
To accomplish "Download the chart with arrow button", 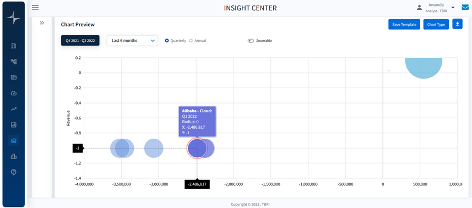I will (457, 24).
